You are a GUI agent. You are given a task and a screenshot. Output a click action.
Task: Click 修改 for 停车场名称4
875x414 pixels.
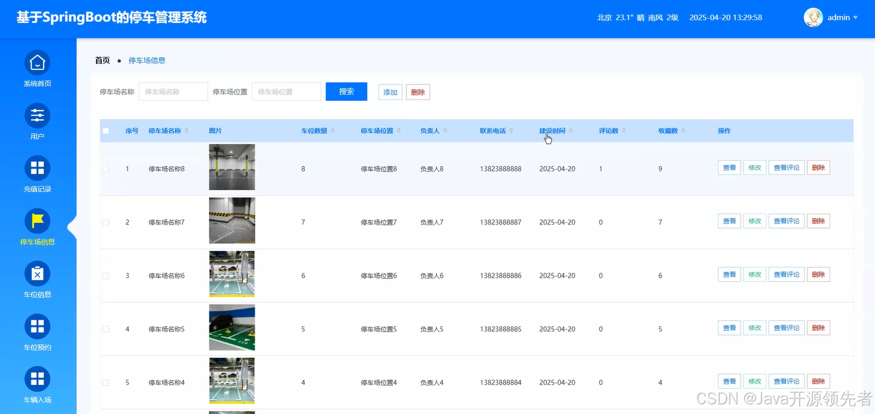[755, 381]
